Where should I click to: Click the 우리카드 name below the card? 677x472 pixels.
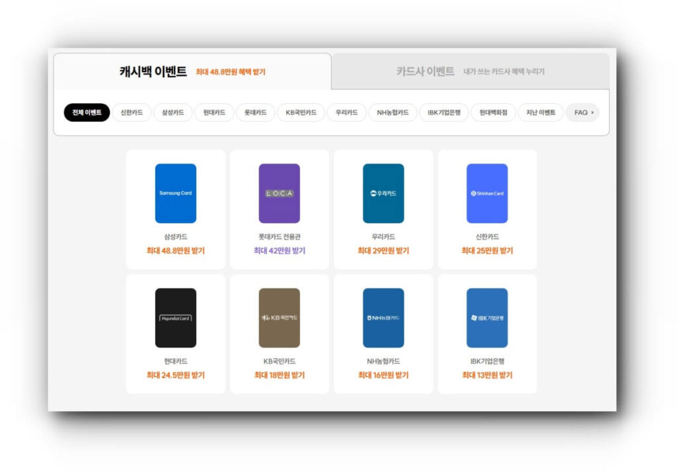click(383, 237)
